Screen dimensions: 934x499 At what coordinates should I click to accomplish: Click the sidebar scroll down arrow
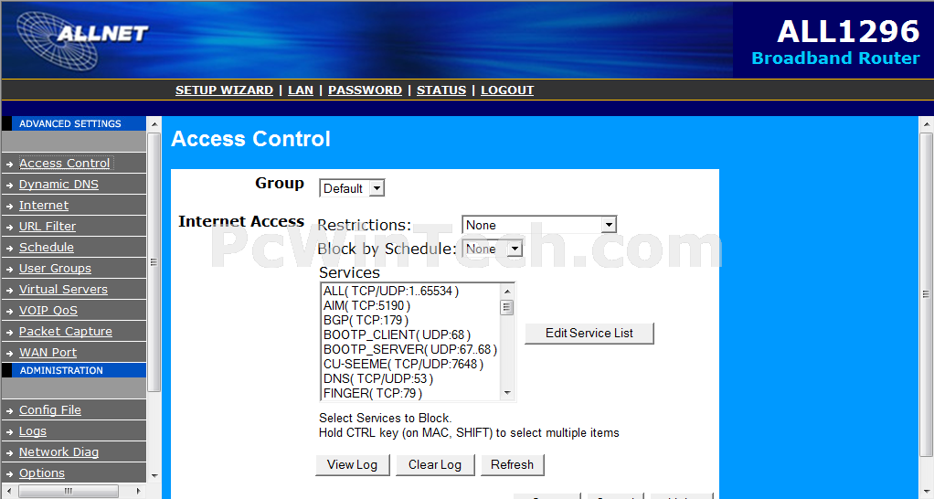click(154, 475)
